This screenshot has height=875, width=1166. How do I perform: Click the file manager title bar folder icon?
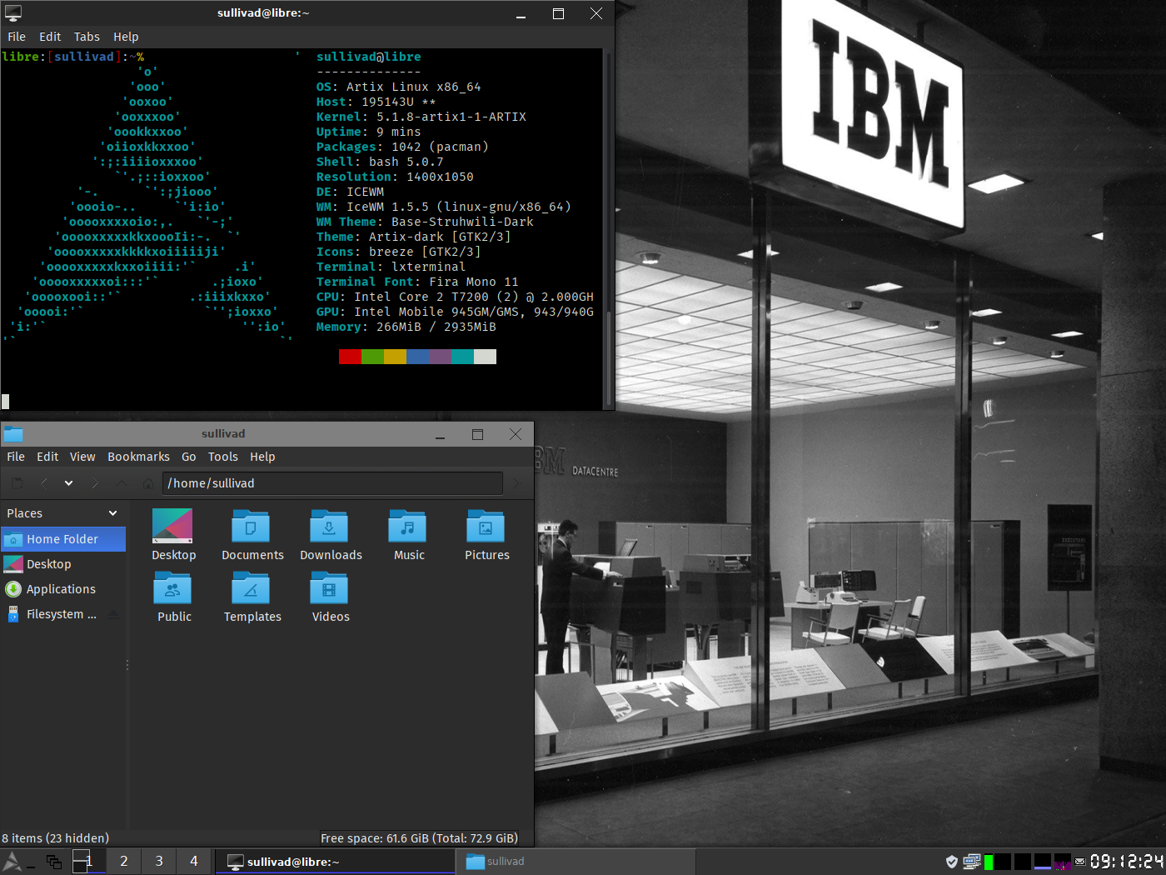[x=13, y=434]
